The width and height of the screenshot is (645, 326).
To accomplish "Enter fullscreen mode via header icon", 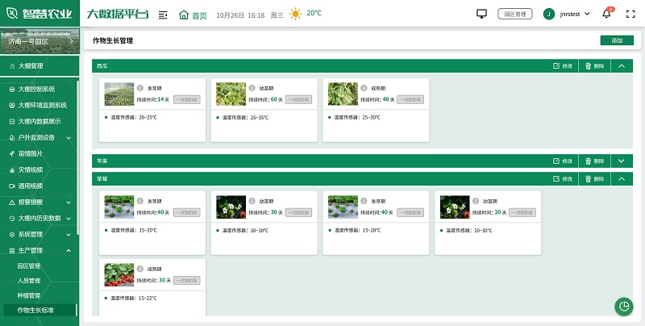I will [629, 14].
